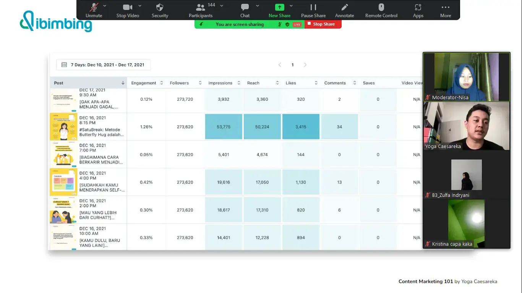522x293 pixels.
Task: Expand chat options arrow beside Chat
Action: pyautogui.click(x=258, y=6)
